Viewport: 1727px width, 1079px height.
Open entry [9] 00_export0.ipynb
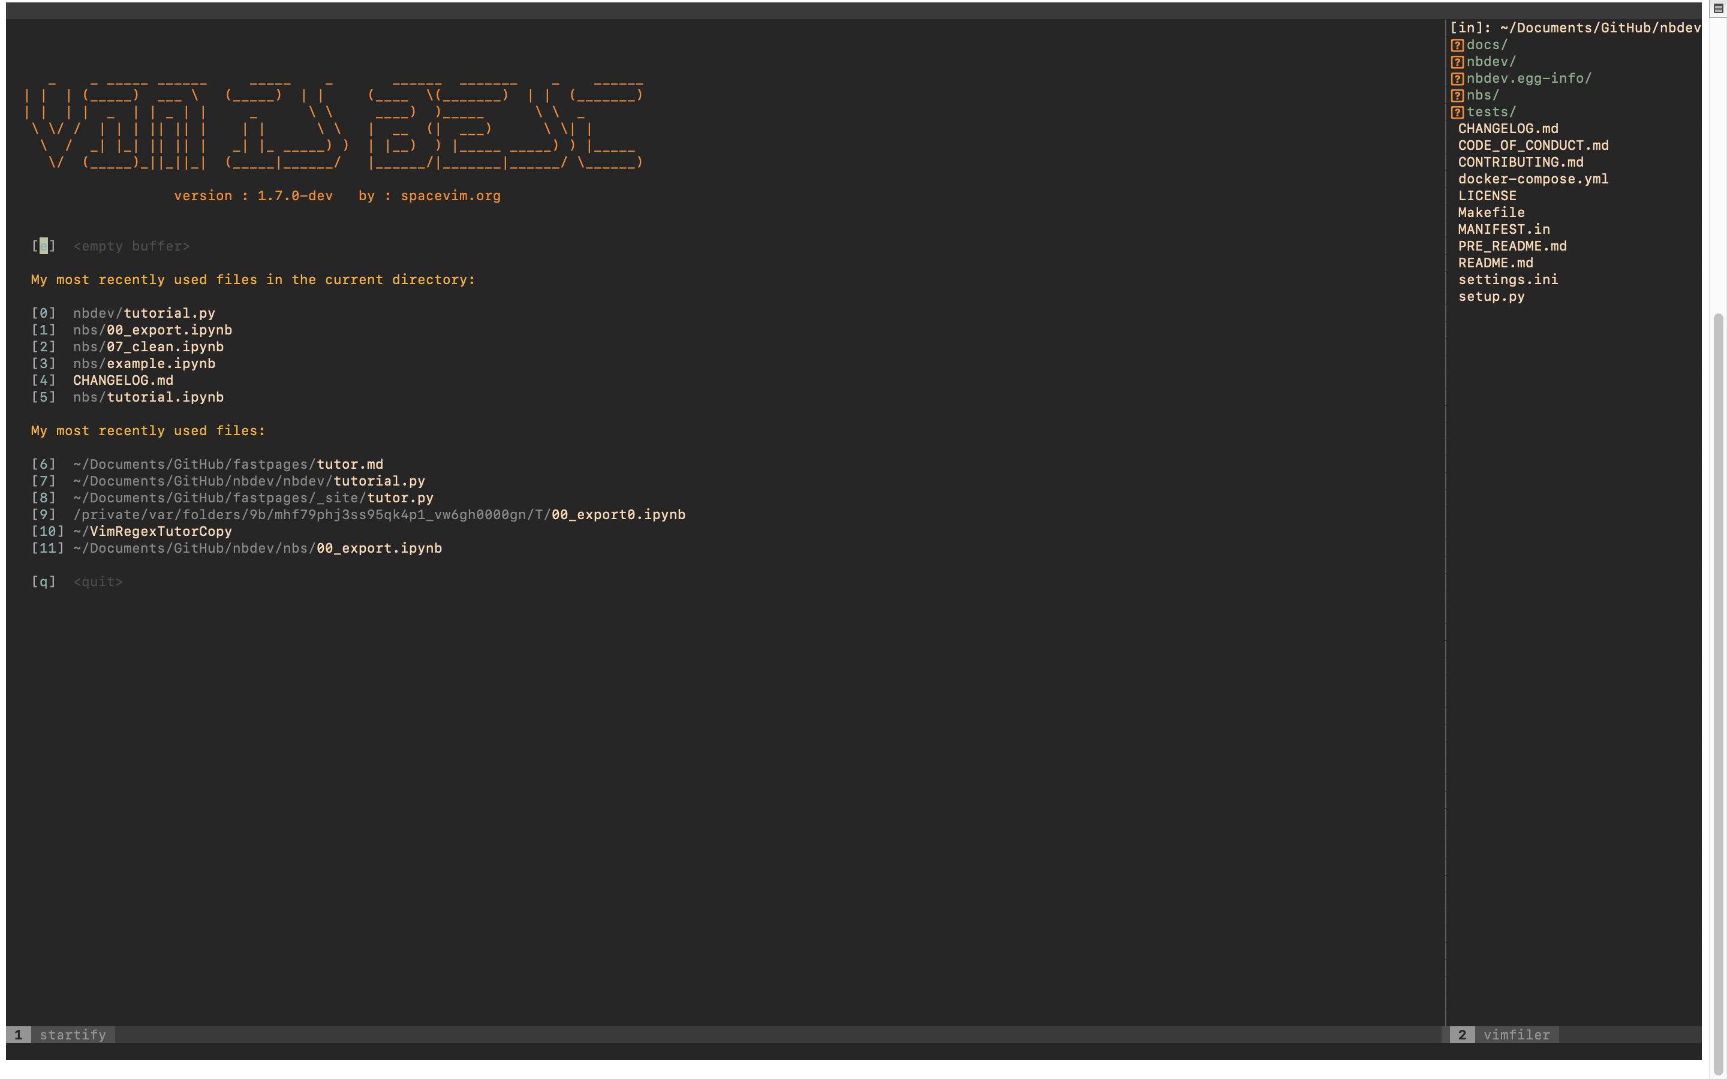(x=358, y=514)
